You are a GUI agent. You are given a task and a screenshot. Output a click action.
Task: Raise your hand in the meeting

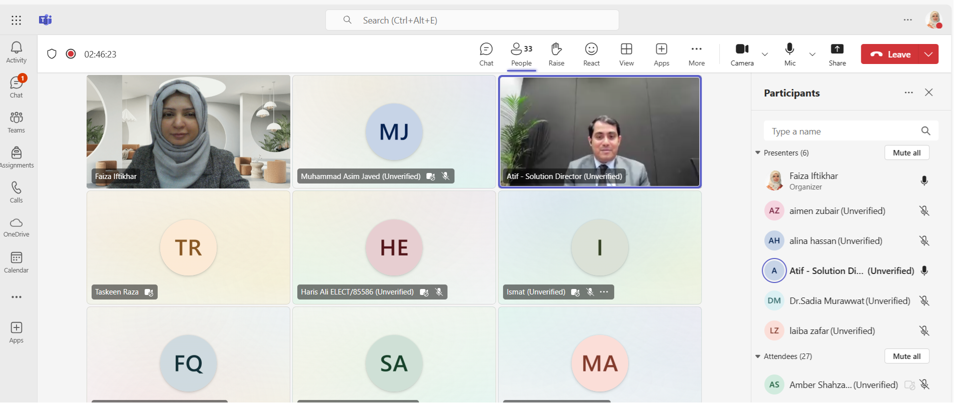tap(556, 54)
